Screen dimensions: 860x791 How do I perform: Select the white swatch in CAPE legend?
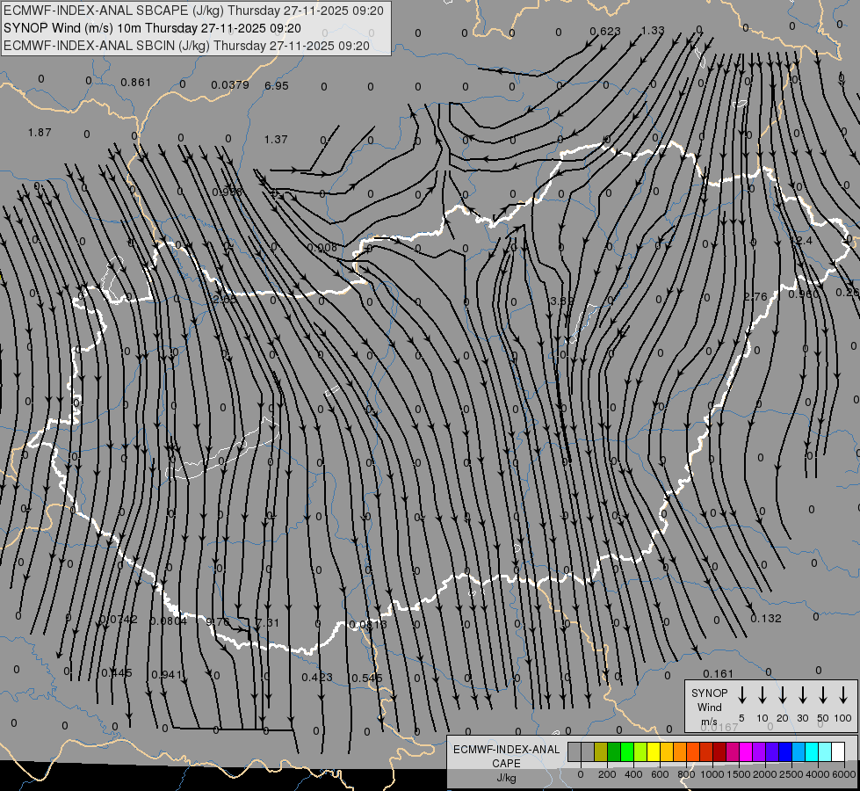[837, 752]
